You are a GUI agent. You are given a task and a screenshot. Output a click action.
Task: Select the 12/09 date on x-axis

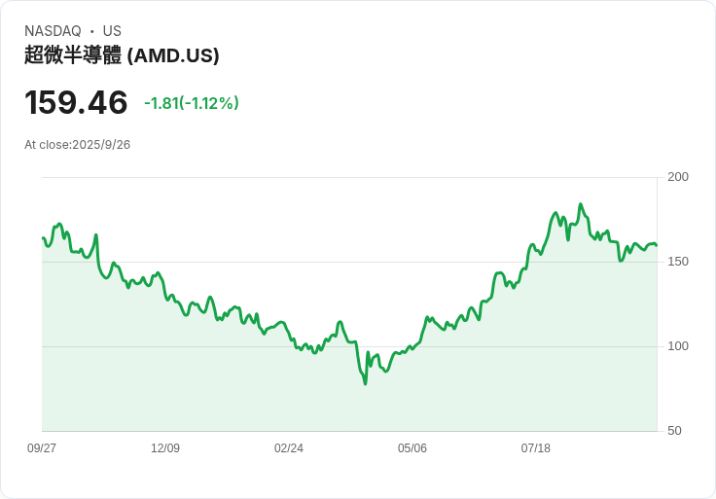coord(165,448)
